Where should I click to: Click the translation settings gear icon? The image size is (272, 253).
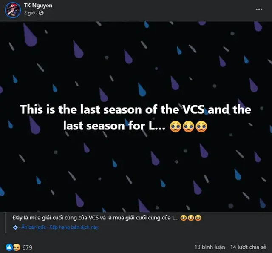15,227
